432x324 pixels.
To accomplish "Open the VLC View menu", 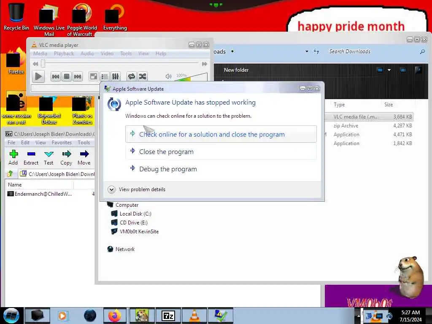I will 143,54.
